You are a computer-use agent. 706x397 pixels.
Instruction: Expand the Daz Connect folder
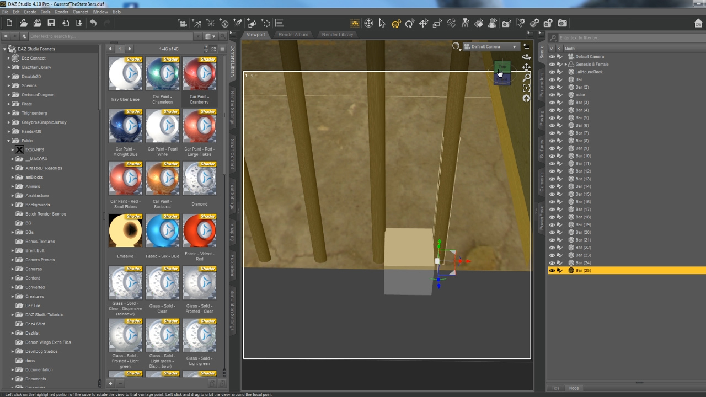click(8, 58)
